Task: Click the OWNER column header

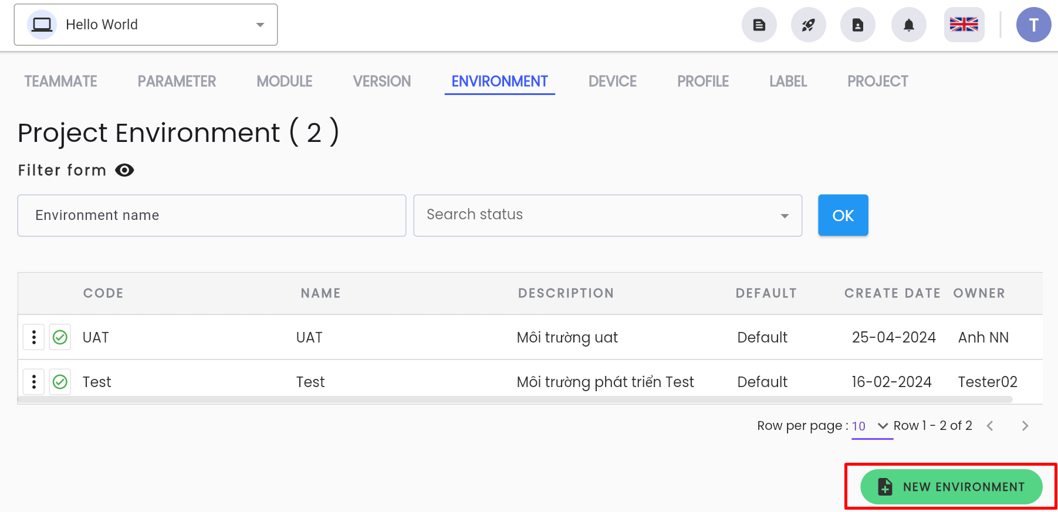Action: pyautogui.click(x=979, y=293)
